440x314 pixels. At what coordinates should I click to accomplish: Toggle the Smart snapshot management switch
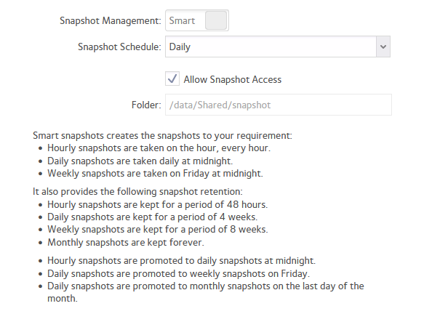point(197,20)
